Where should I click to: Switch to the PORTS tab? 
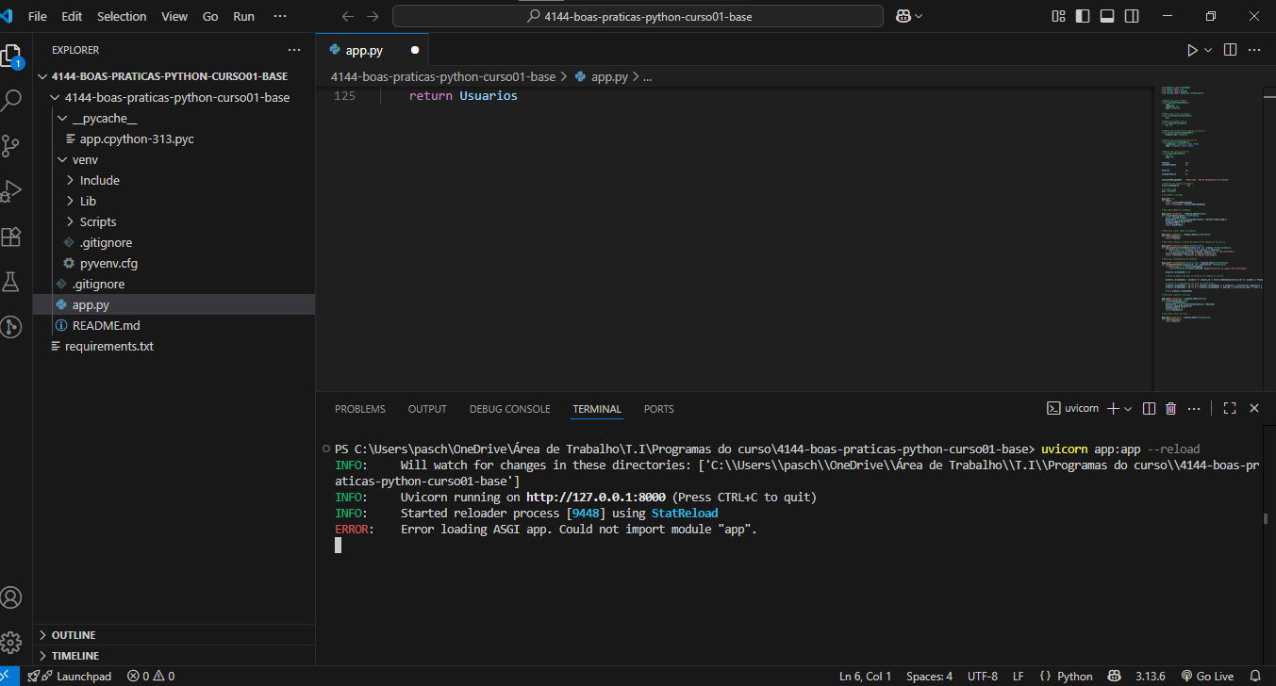(x=659, y=409)
